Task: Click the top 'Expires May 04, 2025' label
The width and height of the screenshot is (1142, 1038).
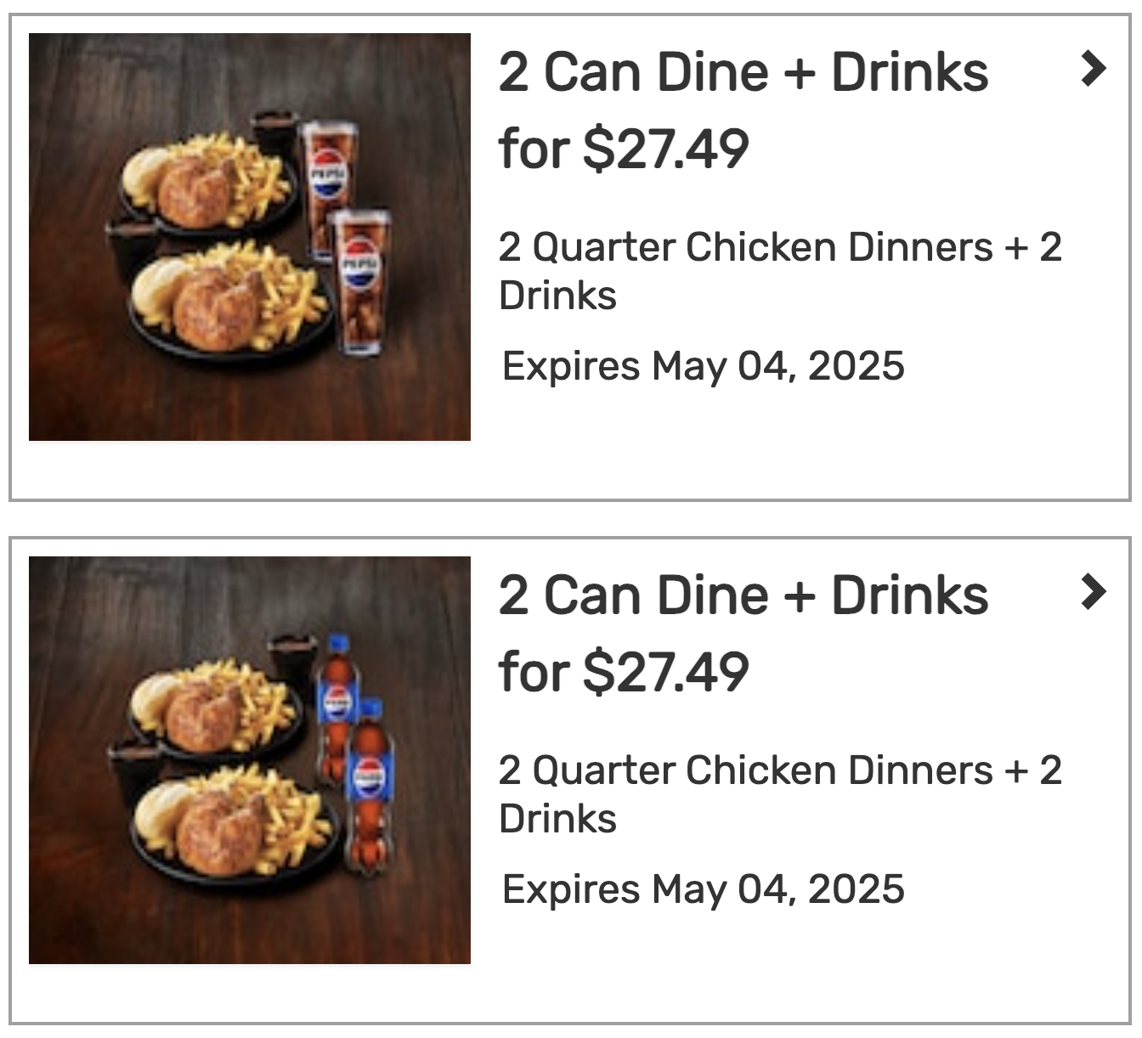Action: coord(702,365)
